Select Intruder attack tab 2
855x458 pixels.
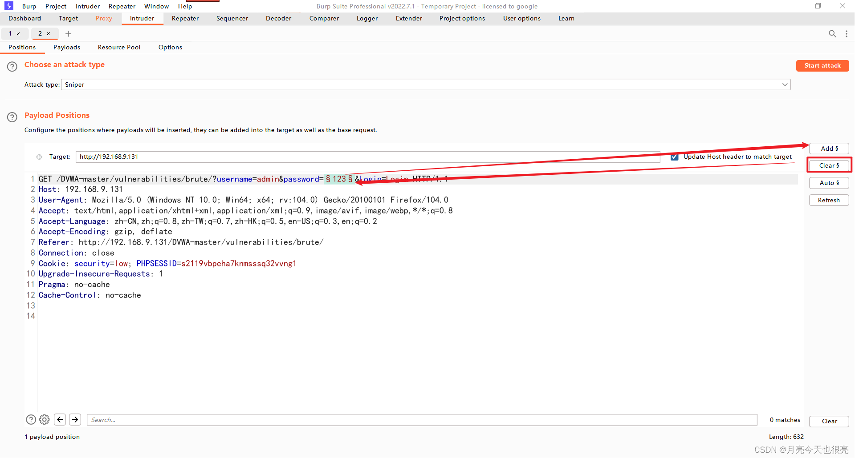[x=40, y=34]
